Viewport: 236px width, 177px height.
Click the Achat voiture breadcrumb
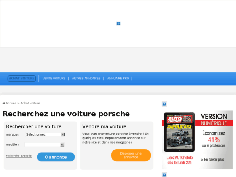coord(30,103)
